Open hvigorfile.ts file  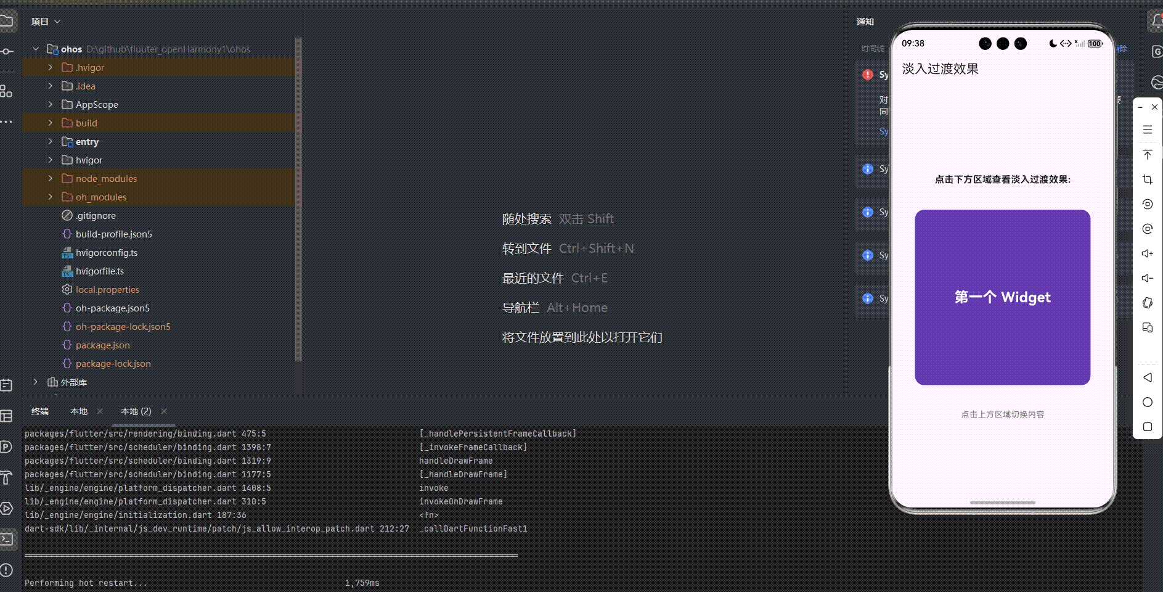[x=99, y=271]
